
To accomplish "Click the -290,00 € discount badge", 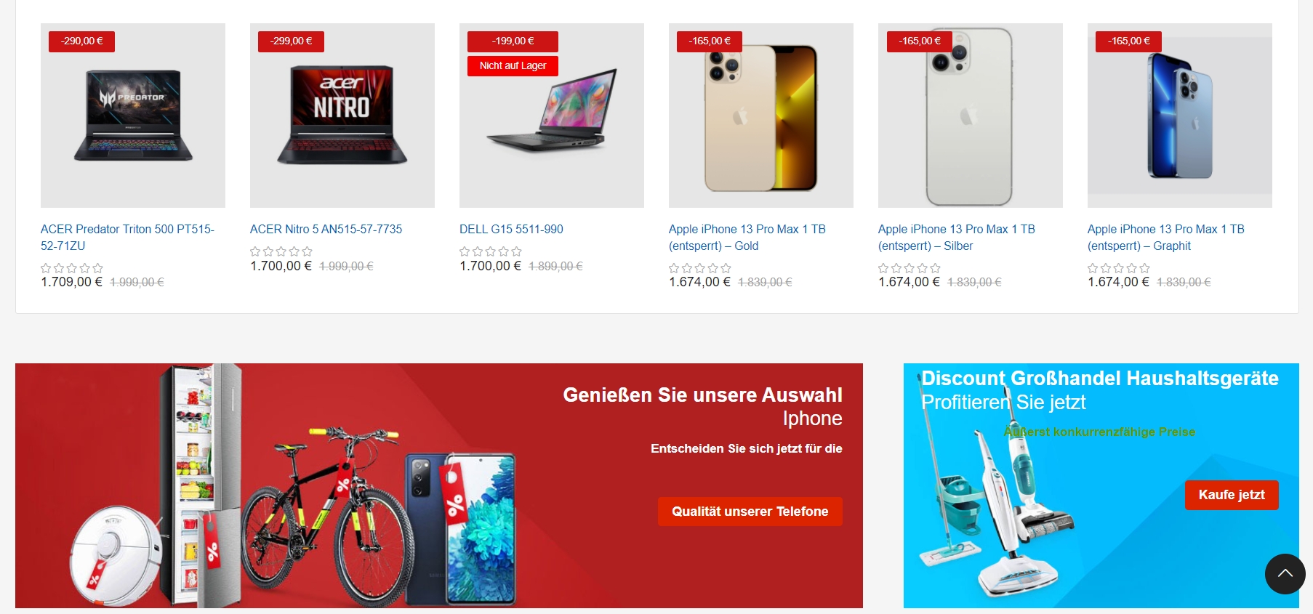I will point(81,41).
